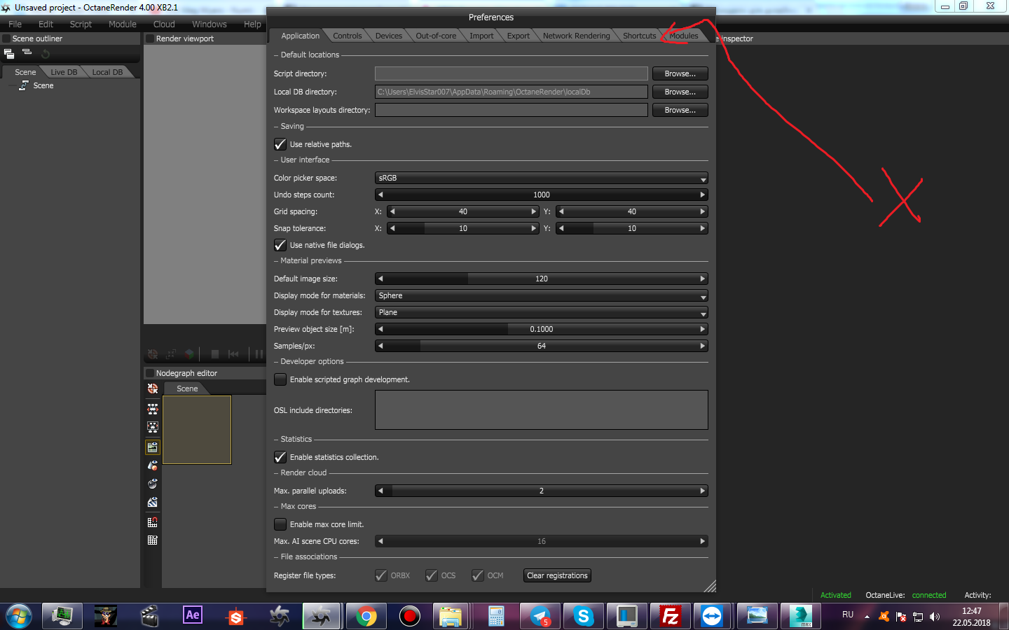
Task: Click the refresh icon in Scene outliner toolbar
Action: pyautogui.click(x=46, y=53)
